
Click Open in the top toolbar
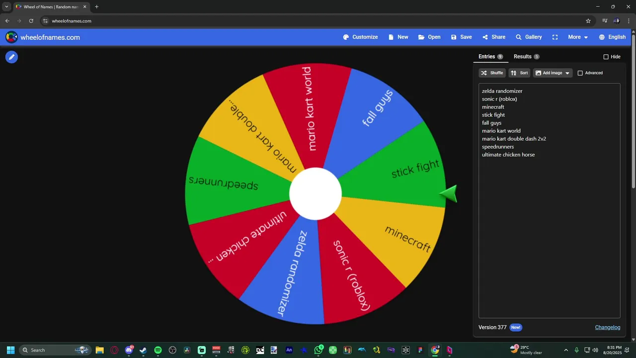(429, 37)
